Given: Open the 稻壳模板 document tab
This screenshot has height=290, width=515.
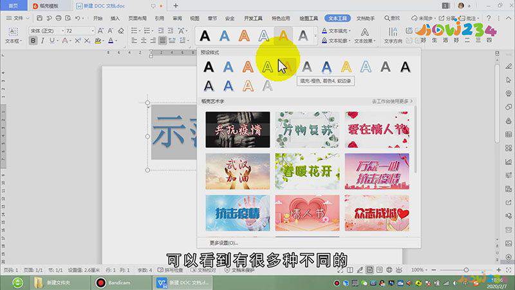Looking at the screenshot, I should pyautogui.click(x=49, y=6).
